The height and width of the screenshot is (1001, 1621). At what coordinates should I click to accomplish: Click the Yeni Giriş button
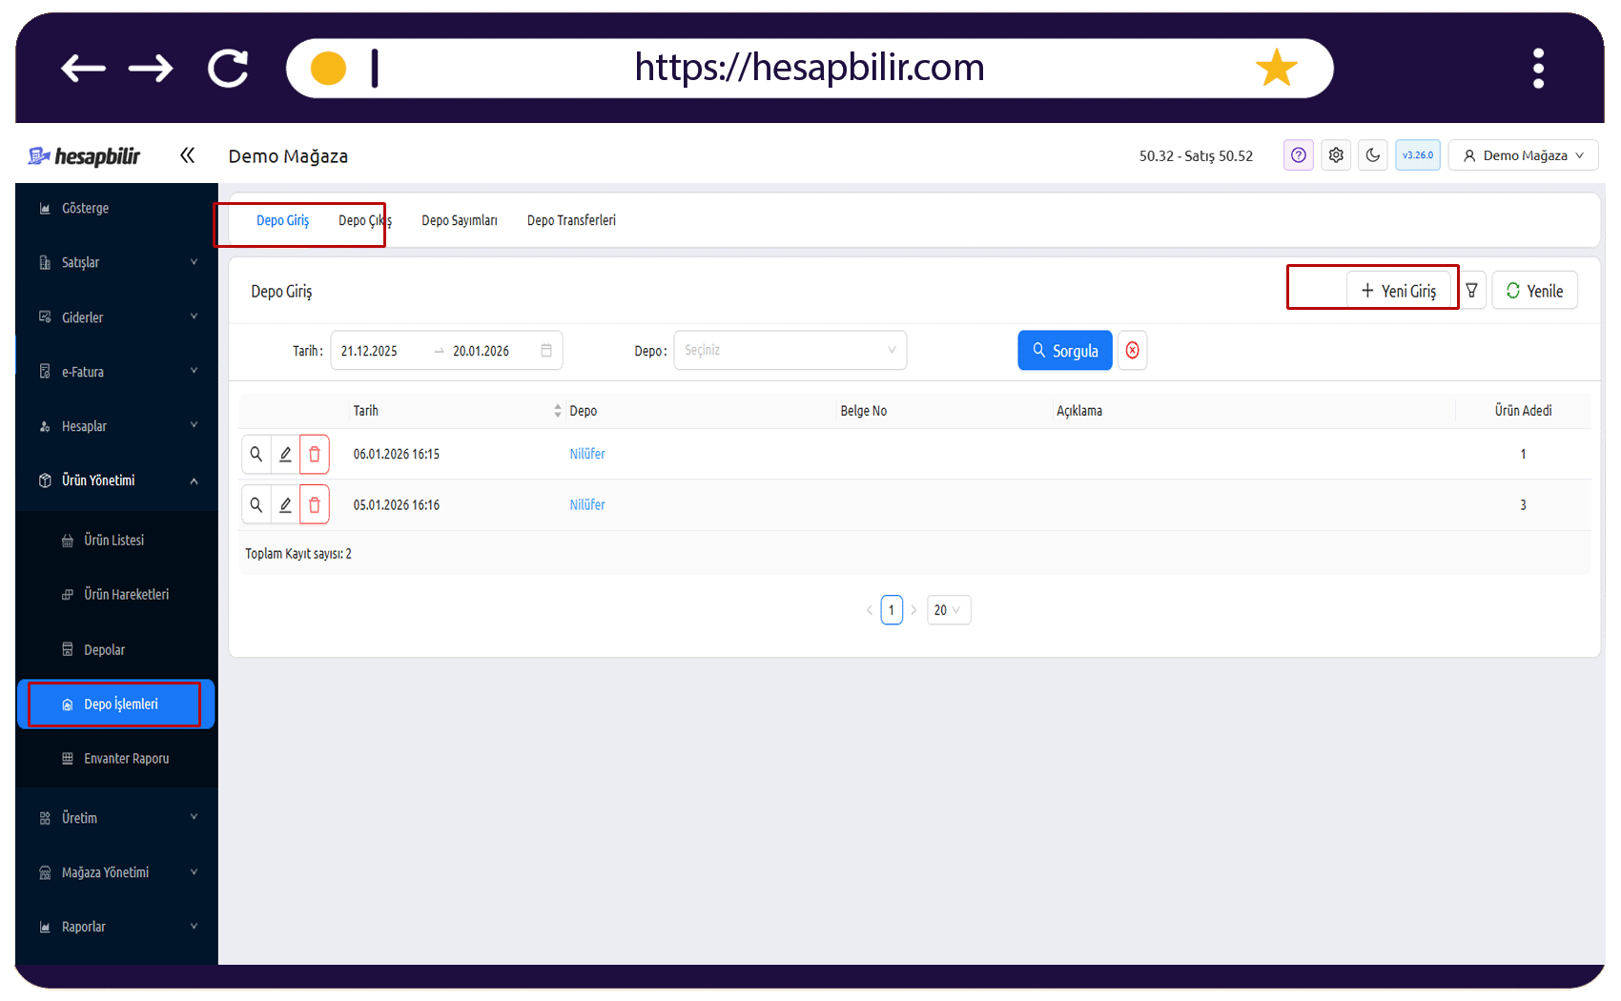[x=1398, y=291]
